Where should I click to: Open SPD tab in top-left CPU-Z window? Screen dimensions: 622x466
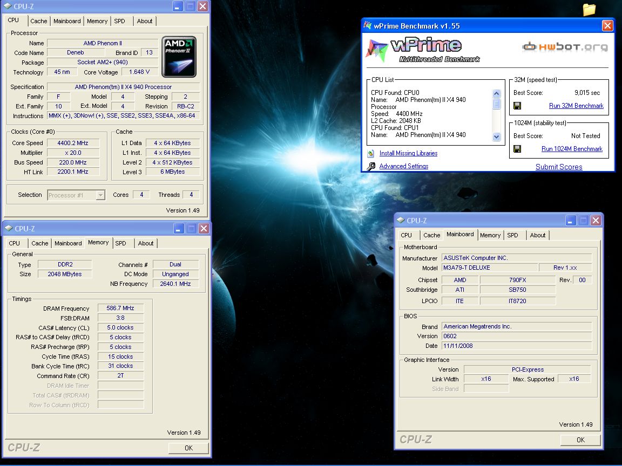119,21
